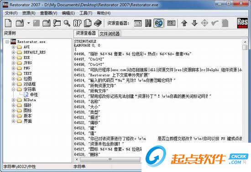Open the dropdown arrow beside Open icon

coord(28,23)
